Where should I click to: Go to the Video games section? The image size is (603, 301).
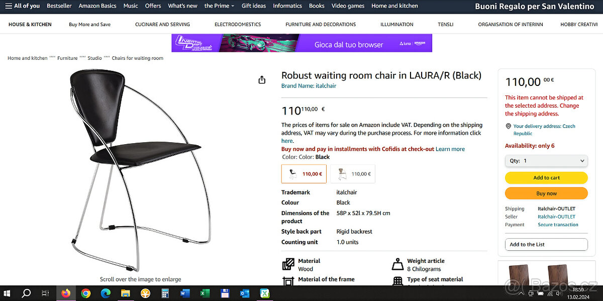point(348,6)
